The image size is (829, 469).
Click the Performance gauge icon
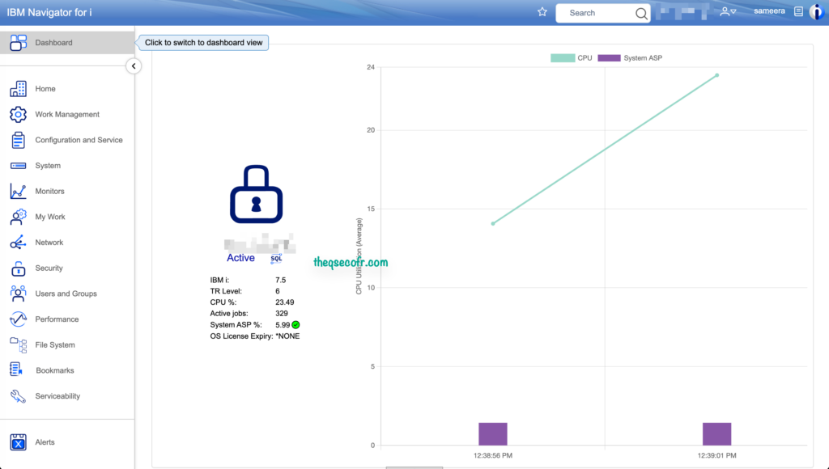18,319
